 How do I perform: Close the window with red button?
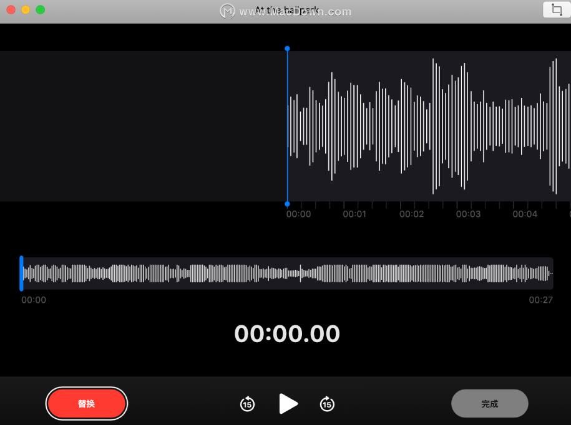(x=11, y=10)
